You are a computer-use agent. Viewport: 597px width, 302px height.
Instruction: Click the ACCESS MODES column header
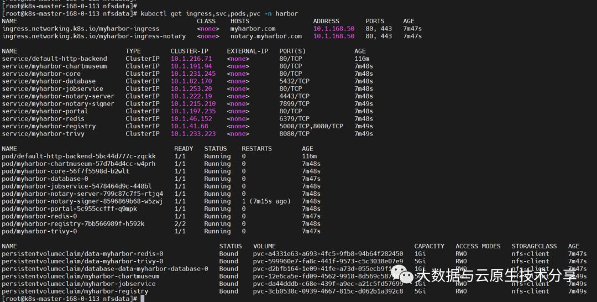click(478, 246)
